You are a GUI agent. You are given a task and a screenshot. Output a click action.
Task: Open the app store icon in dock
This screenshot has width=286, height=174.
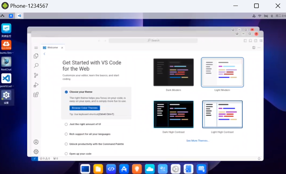click(x=124, y=169)
